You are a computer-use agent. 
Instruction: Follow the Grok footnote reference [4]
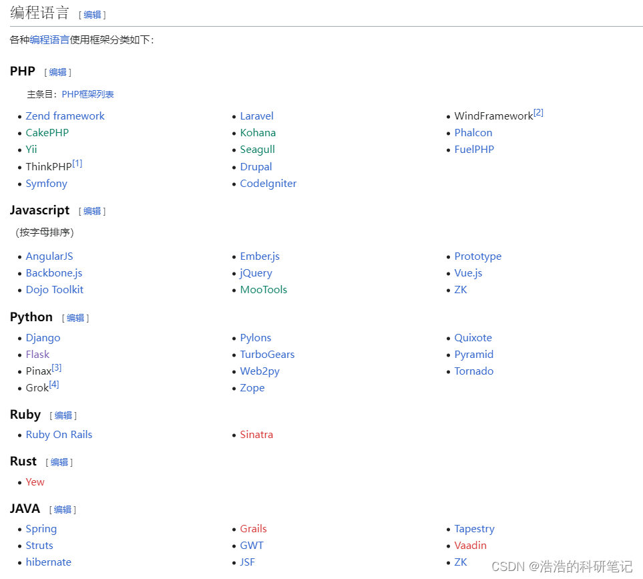pos(54,384)
